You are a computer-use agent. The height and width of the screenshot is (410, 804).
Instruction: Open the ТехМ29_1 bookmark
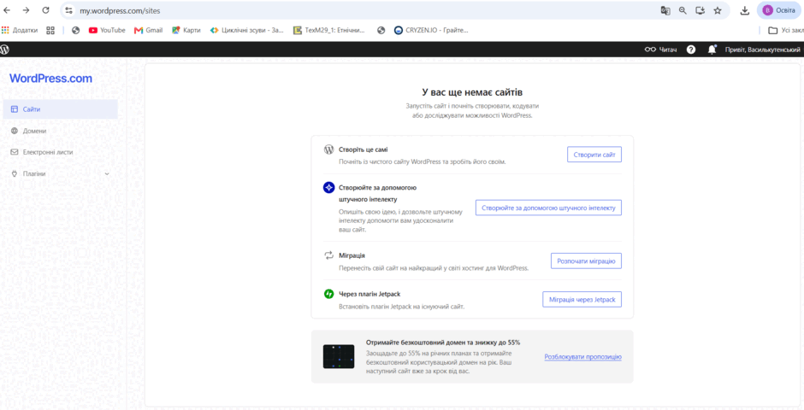pos(329,30)
